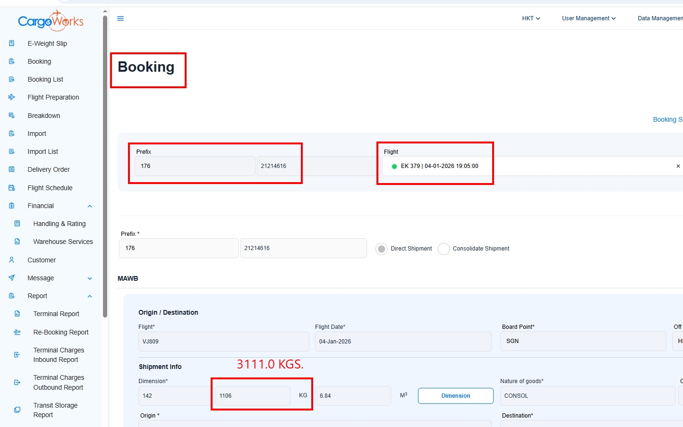The height and width of the screenshot is (427, 683).
Task: Expand the Message sidebar section
Action: click(90, 278)
